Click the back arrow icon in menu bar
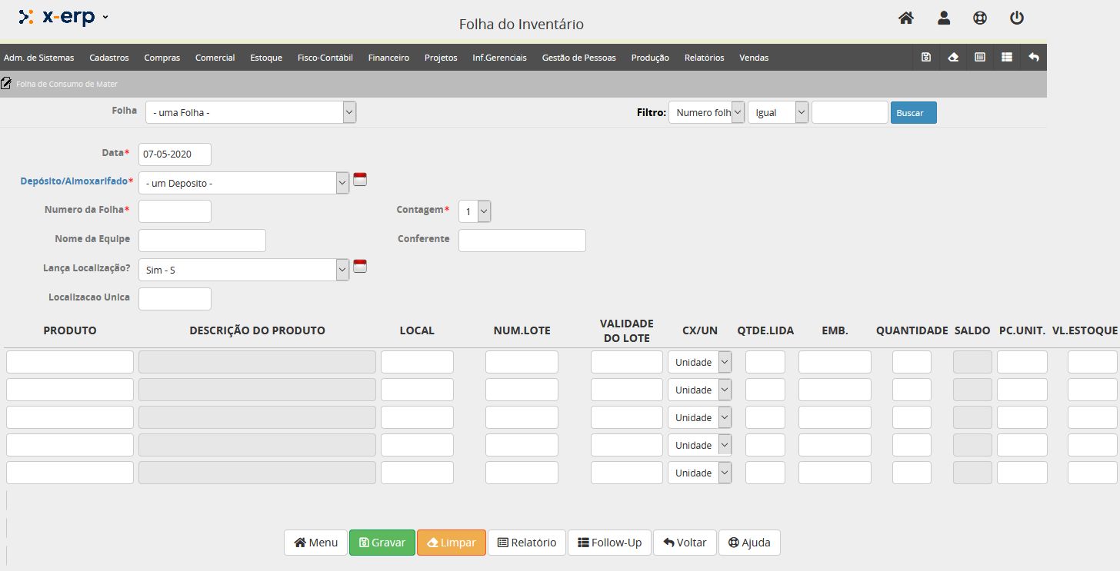The image size is (1120, 571). pos(1034,57)
